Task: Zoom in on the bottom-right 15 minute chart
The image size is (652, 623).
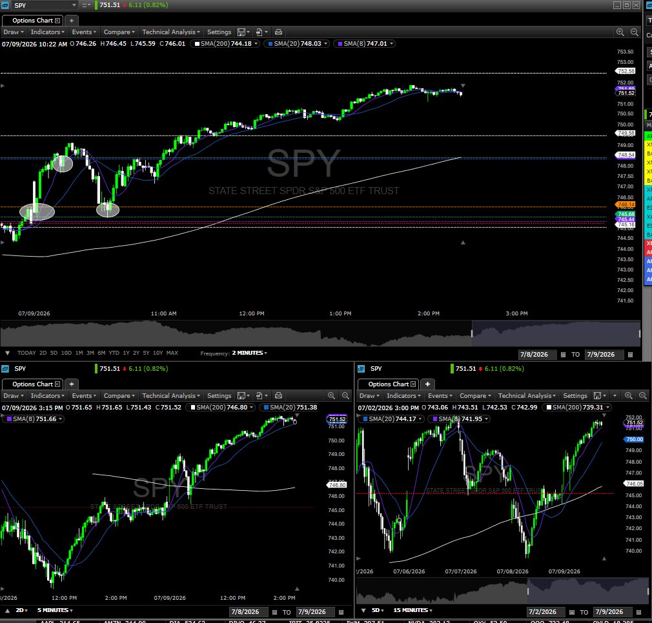Action: pos(629,396)
